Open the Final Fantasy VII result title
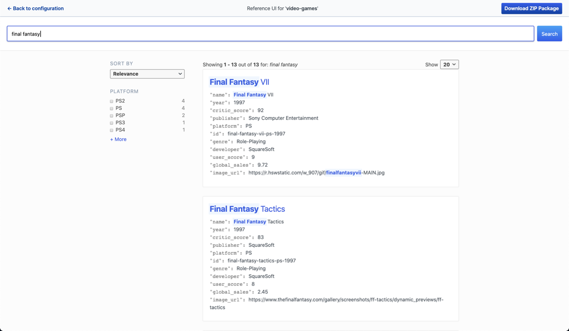The width and height of the screenshot is (569, 331). pyautogui.click(x=238, y=81)
